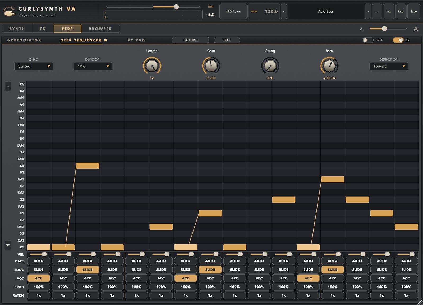Click the Rate knob
The height and width of the screenshot is (305, 423).
coord(329,65)
